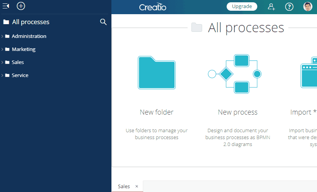Screen dimensions: 317x192
Task: Click the Marketing folder icon
Action: pyautogui.click(x=7, y=49)
